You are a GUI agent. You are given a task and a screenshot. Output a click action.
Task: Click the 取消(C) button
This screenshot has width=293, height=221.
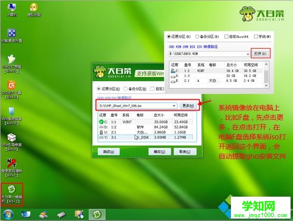pyautogui.click(x=185, y=152)
